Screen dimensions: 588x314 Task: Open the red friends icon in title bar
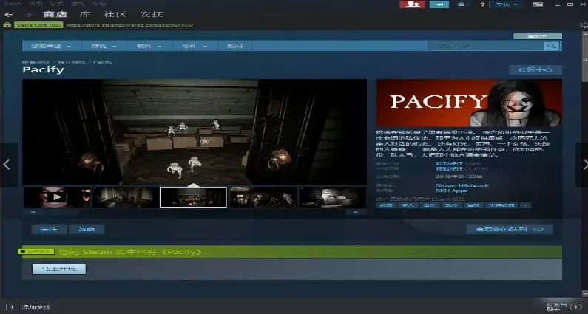coord(412,4)
